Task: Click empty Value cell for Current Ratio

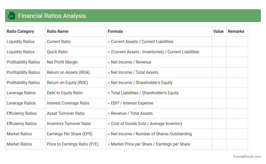Action: click(x=219, y=42)
